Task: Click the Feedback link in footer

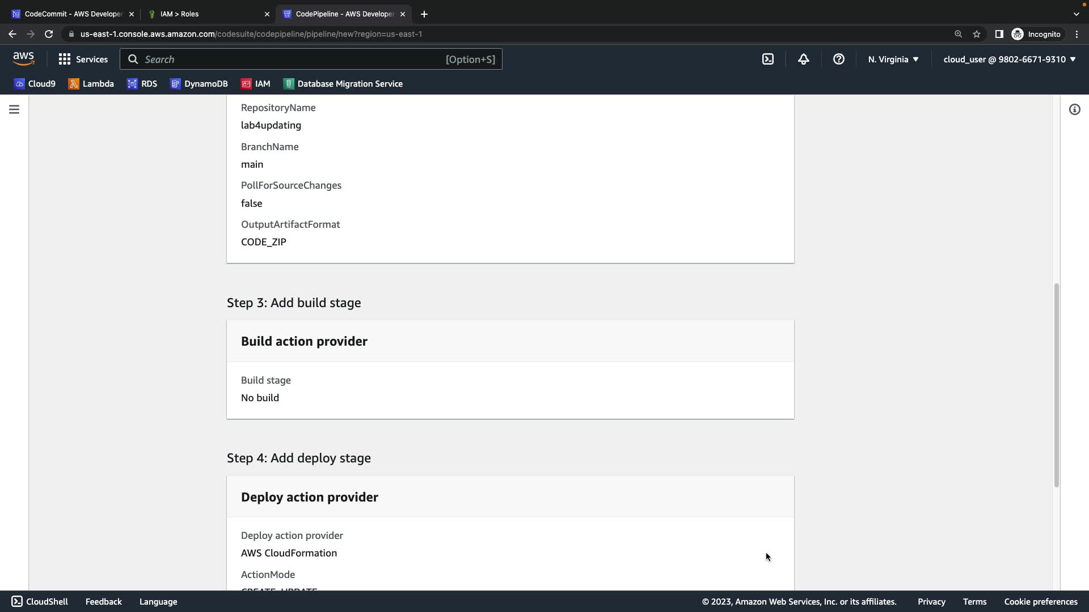Action: point(103,602)
